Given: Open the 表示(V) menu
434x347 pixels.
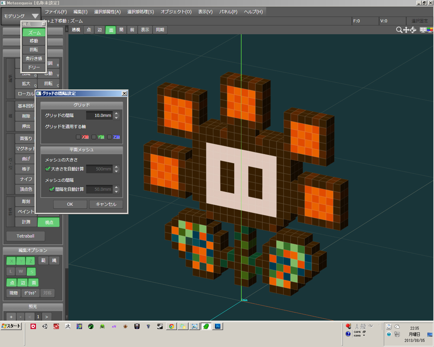Looking at the screenshot, I should [205, 12].
